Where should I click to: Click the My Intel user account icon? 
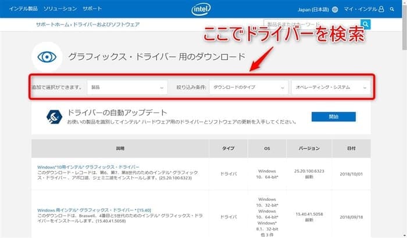coord(381,9)
